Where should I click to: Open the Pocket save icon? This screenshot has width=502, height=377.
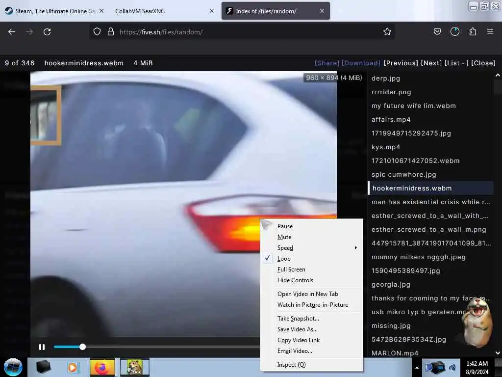click(437, 31)
